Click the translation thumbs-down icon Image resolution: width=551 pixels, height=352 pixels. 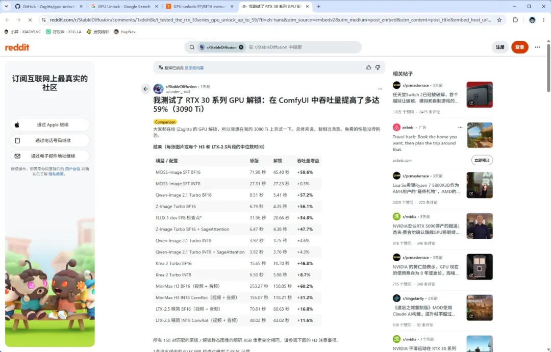point(378,67)
